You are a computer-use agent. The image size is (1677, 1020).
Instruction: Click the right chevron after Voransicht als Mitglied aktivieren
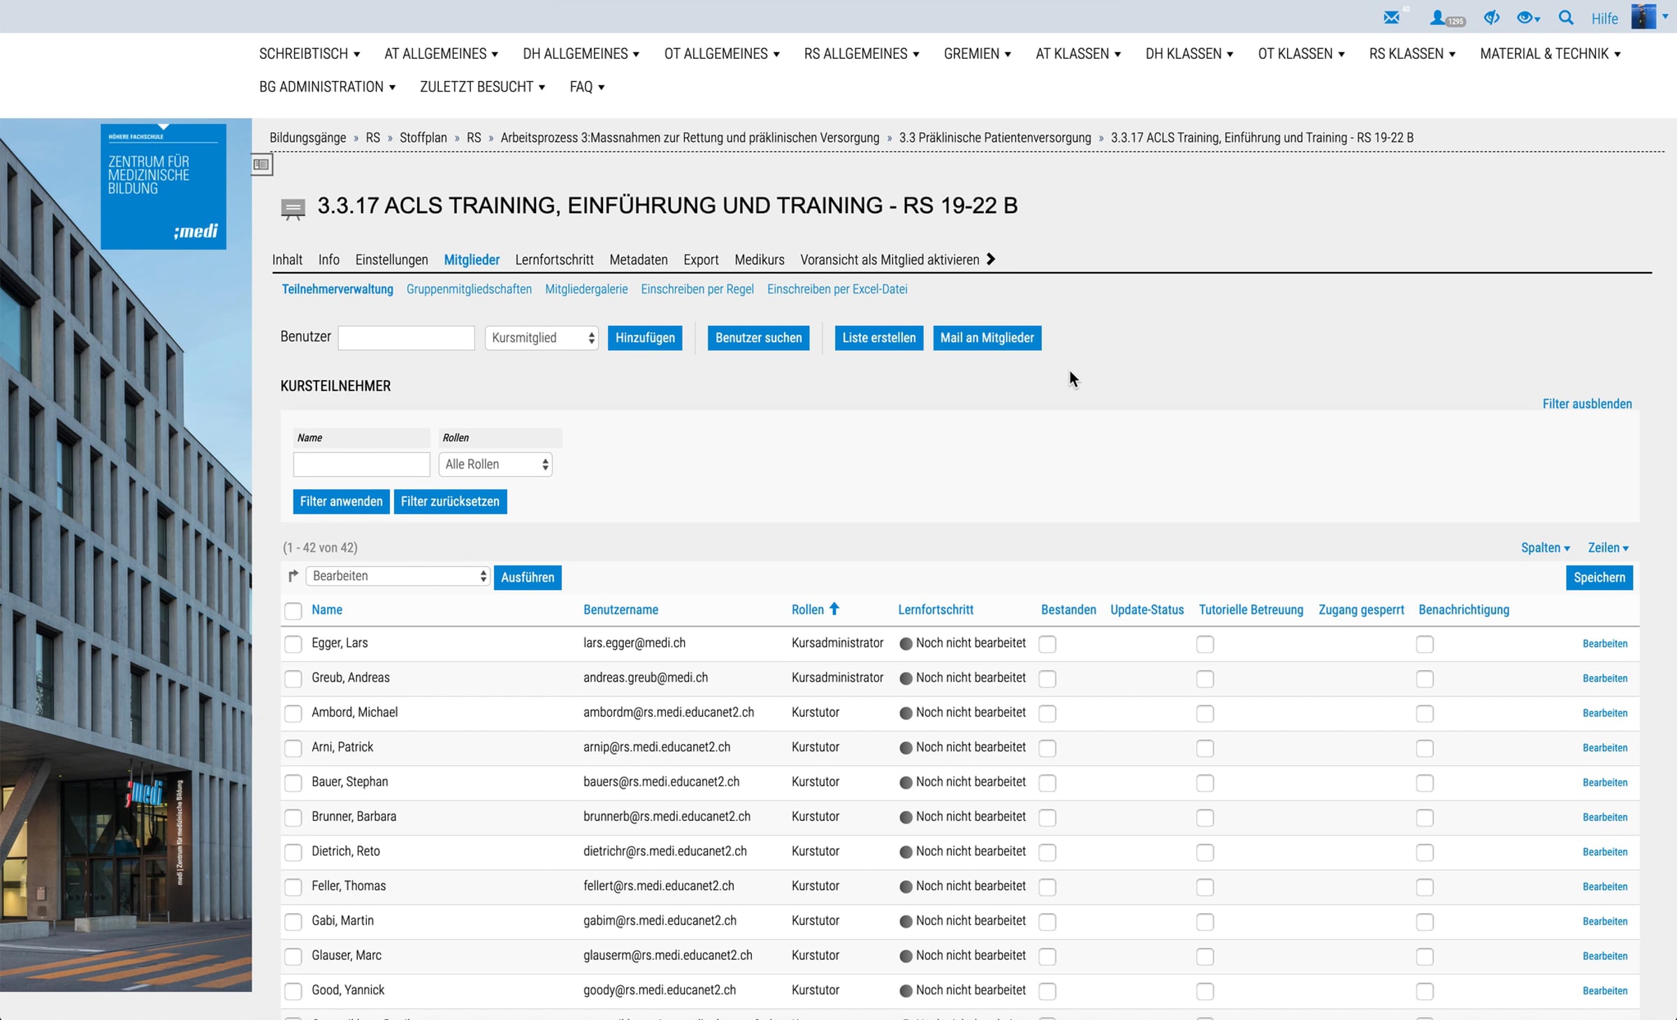991,259
